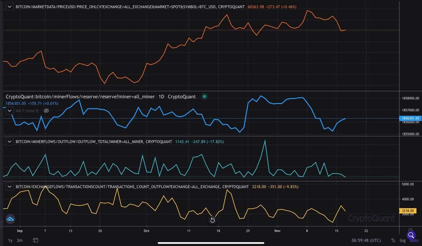Image resolution: width=422 pixels, height=246 pixels.
Task: Click the 1858000.00 axis tick
Action: (410, 98)
